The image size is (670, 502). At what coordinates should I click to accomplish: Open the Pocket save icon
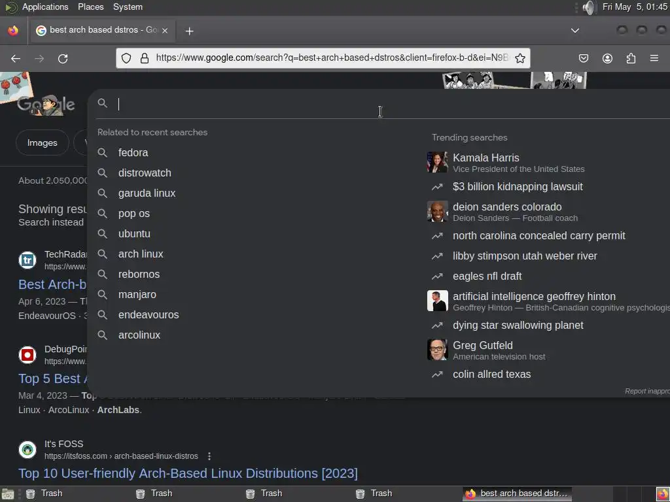tap(584, 58)
